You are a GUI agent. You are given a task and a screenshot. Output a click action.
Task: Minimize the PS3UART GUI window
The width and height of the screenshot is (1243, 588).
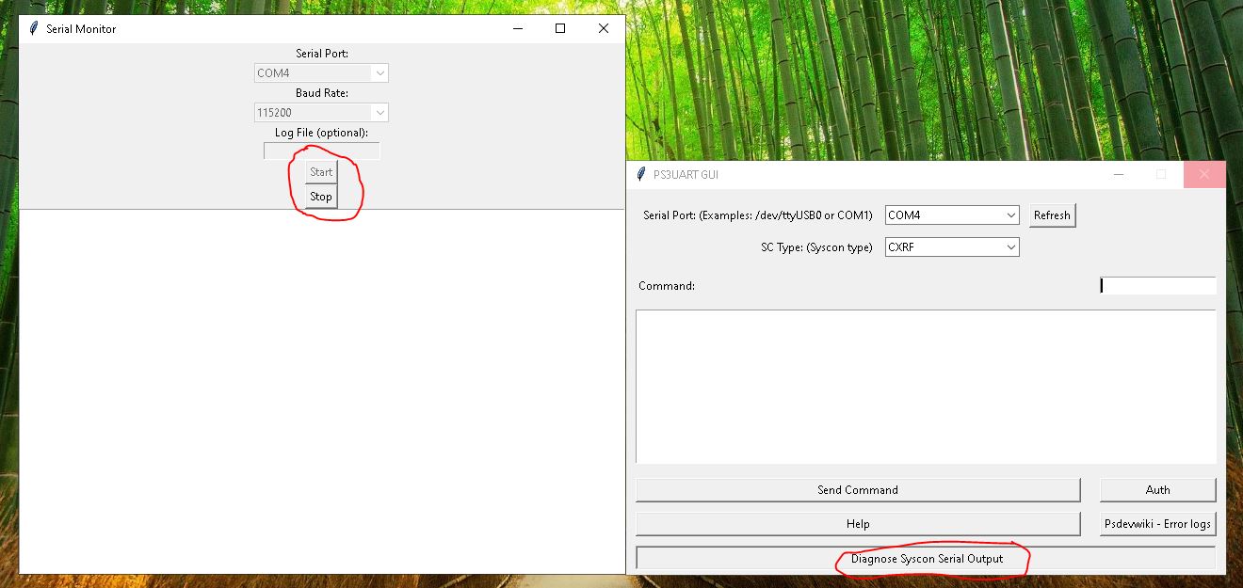(1118, 174)
